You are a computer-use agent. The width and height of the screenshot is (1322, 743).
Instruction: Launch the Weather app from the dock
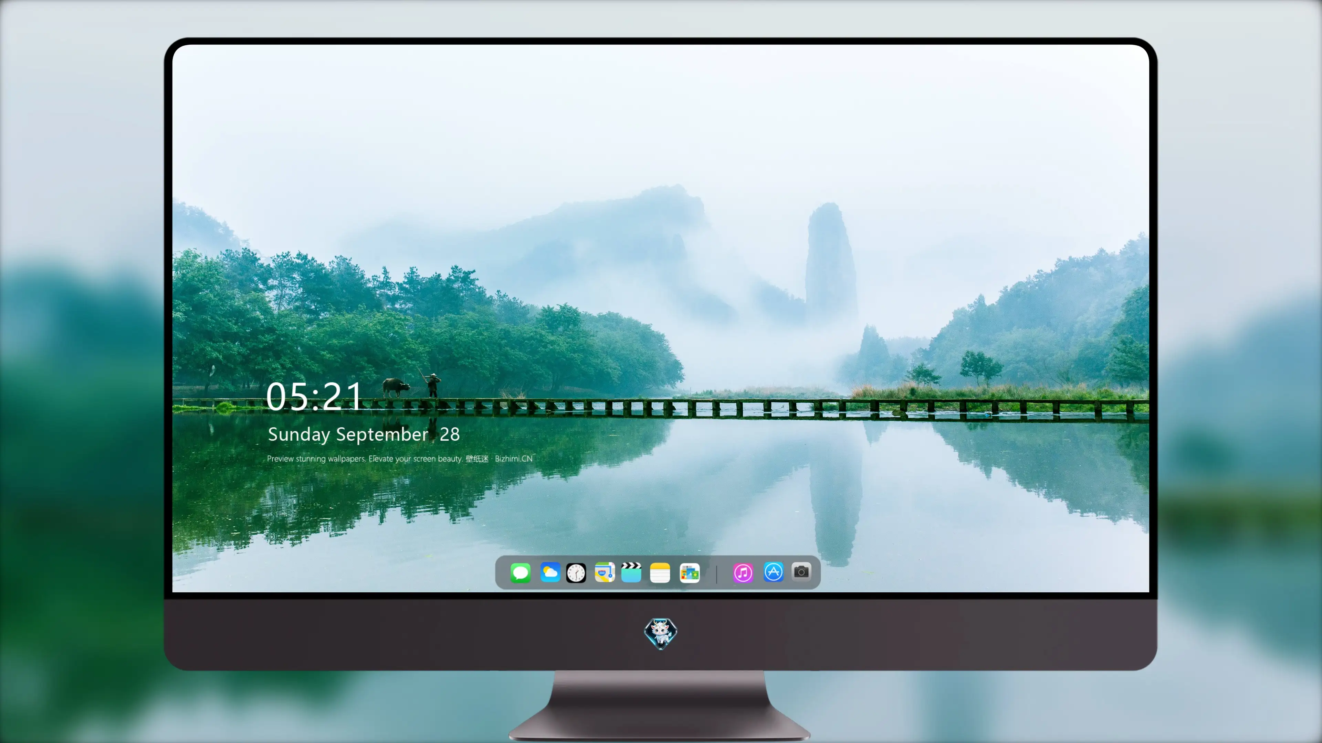(x=550, y=572)
